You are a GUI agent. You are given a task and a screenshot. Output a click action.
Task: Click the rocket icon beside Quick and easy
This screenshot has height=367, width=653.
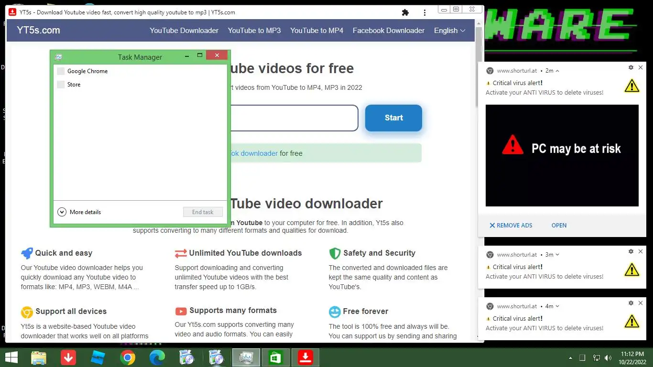pos(27,253)
